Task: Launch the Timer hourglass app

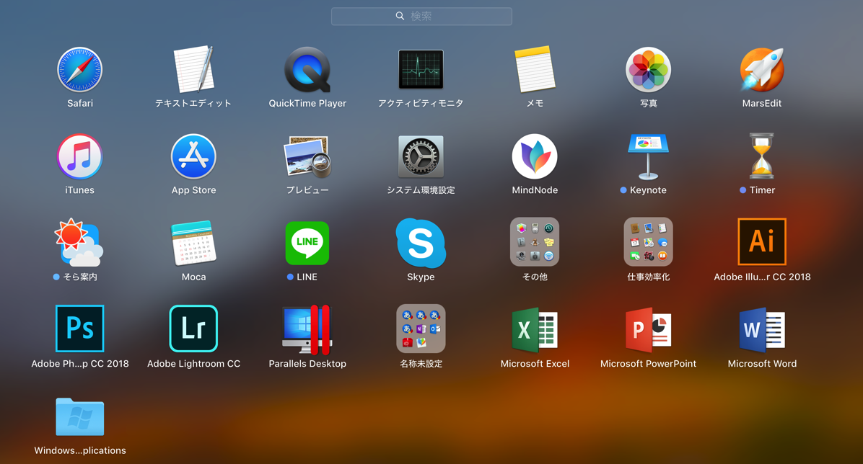Action: click(x=762, y=156)
